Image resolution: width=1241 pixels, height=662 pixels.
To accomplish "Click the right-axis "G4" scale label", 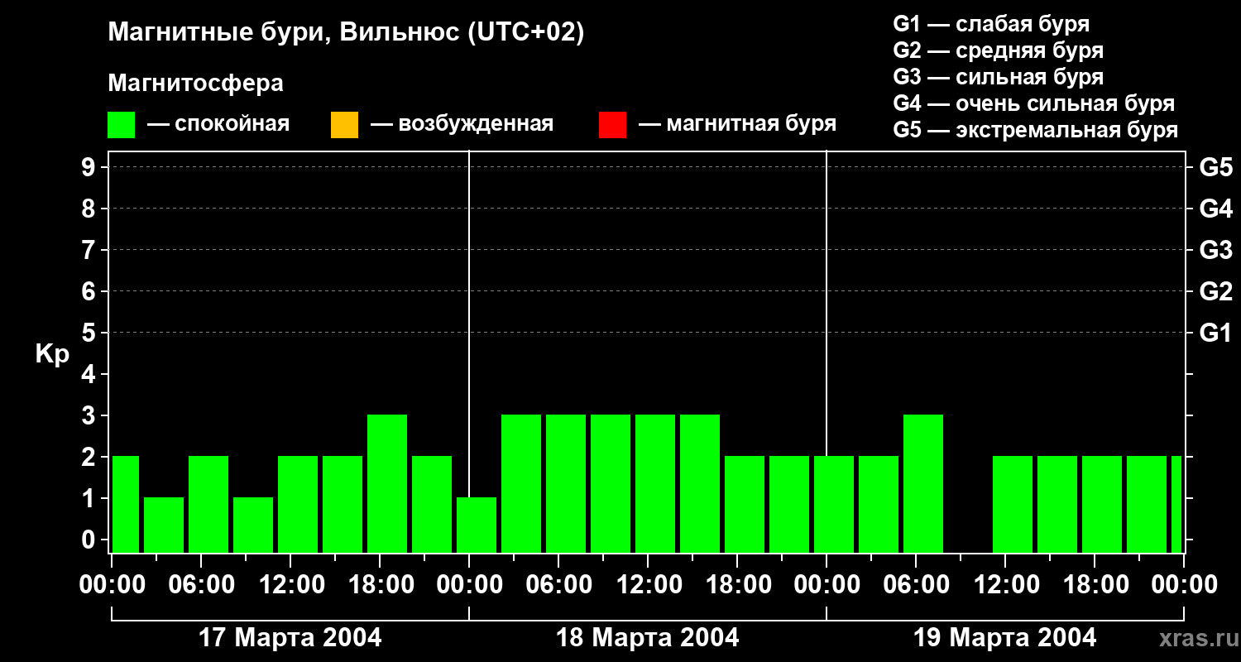I will point(1215,209).
